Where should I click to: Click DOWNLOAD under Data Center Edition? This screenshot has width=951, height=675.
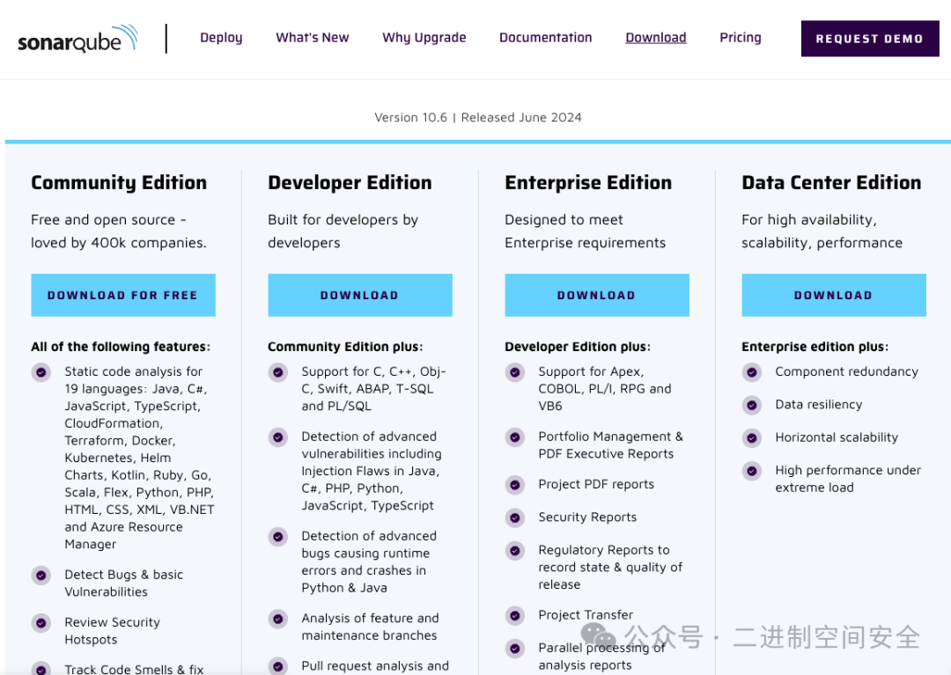tap(833, 295)
